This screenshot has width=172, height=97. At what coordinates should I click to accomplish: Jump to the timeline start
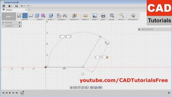3,93
